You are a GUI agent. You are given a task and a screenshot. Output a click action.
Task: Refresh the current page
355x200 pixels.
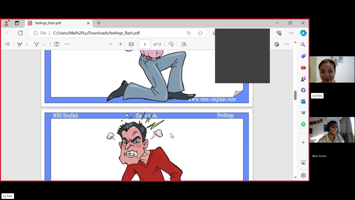click(x=20, y=33)
